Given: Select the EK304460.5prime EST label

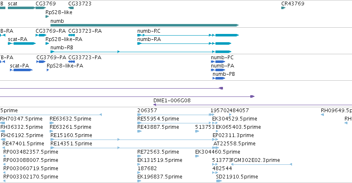Looking at the screenshot, I should point(218,152).
